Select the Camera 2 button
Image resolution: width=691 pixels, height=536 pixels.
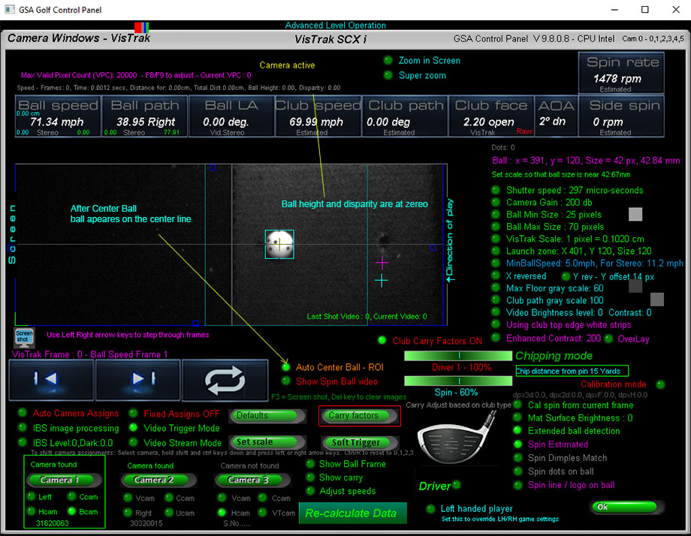coord(153,480)
